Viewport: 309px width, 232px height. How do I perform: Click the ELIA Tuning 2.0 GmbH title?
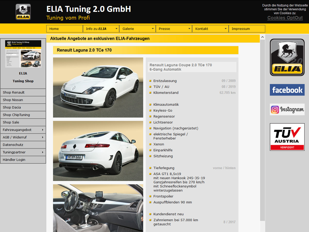[89, 9]
